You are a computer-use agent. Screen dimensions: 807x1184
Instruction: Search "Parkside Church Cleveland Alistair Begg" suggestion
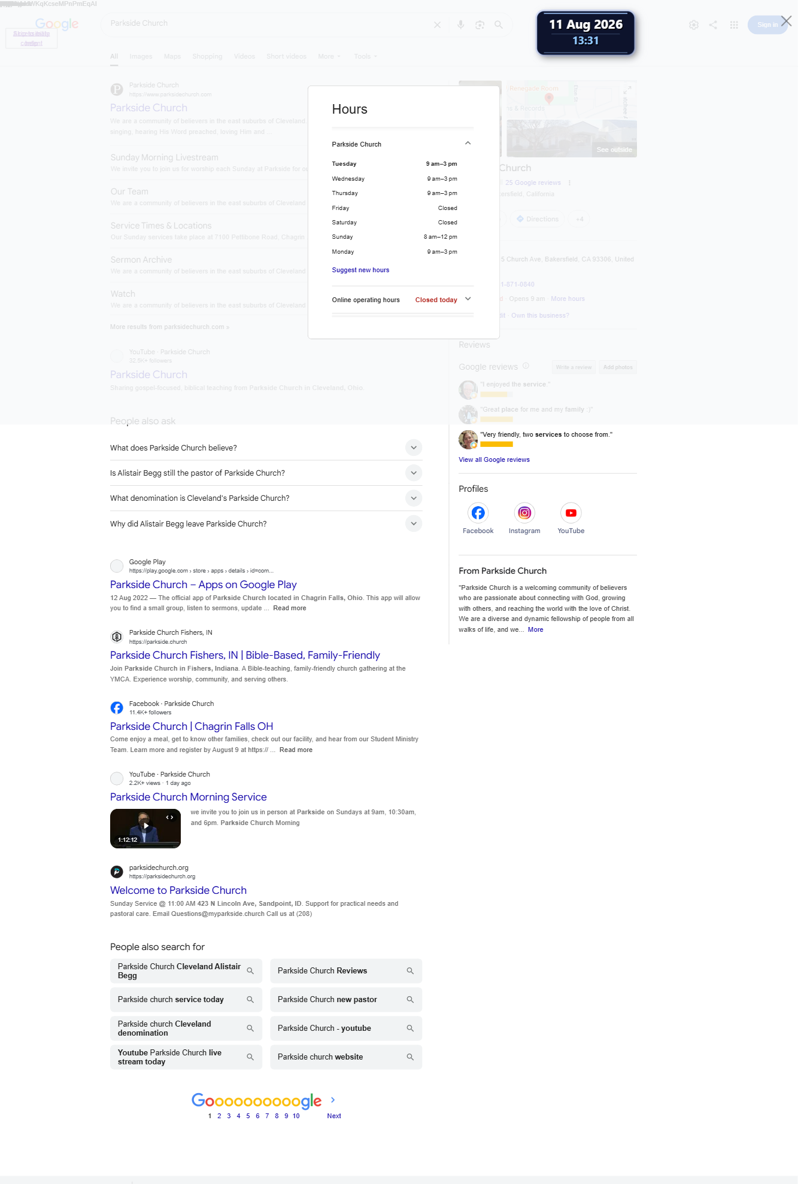click(186, 971)
